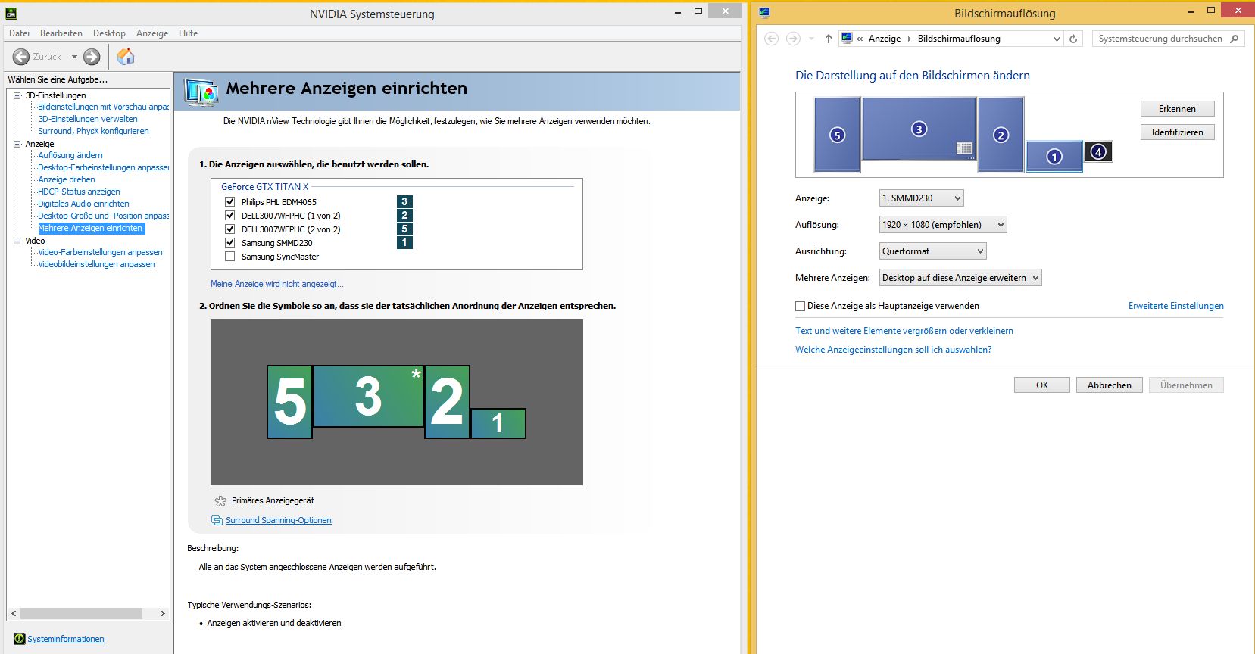Click the Systeminformationen icon
1255x654 pixels.
coord(20,639)
